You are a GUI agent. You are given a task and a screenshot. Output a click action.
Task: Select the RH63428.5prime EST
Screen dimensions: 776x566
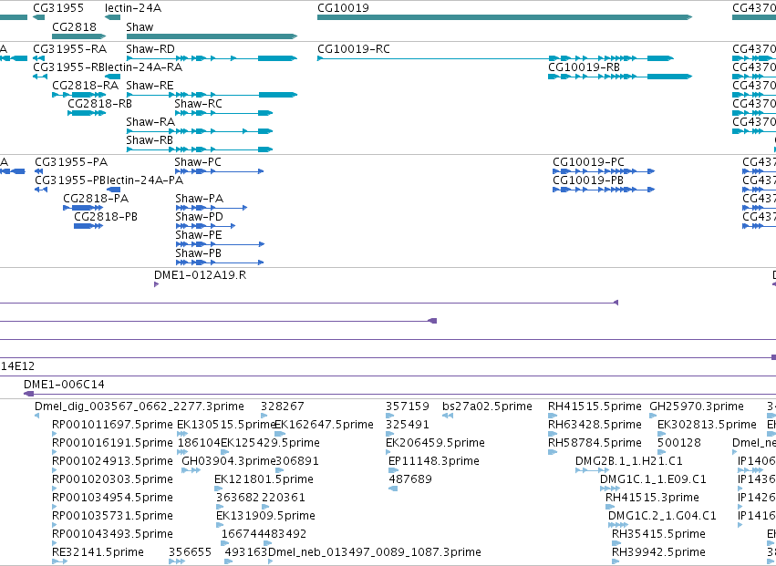(553, 434)
